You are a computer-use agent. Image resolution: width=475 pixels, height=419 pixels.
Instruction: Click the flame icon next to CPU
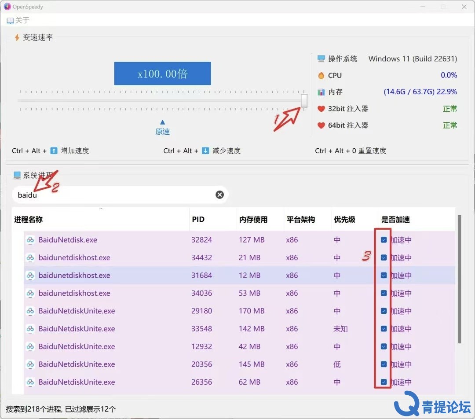[x=321, y=75]
